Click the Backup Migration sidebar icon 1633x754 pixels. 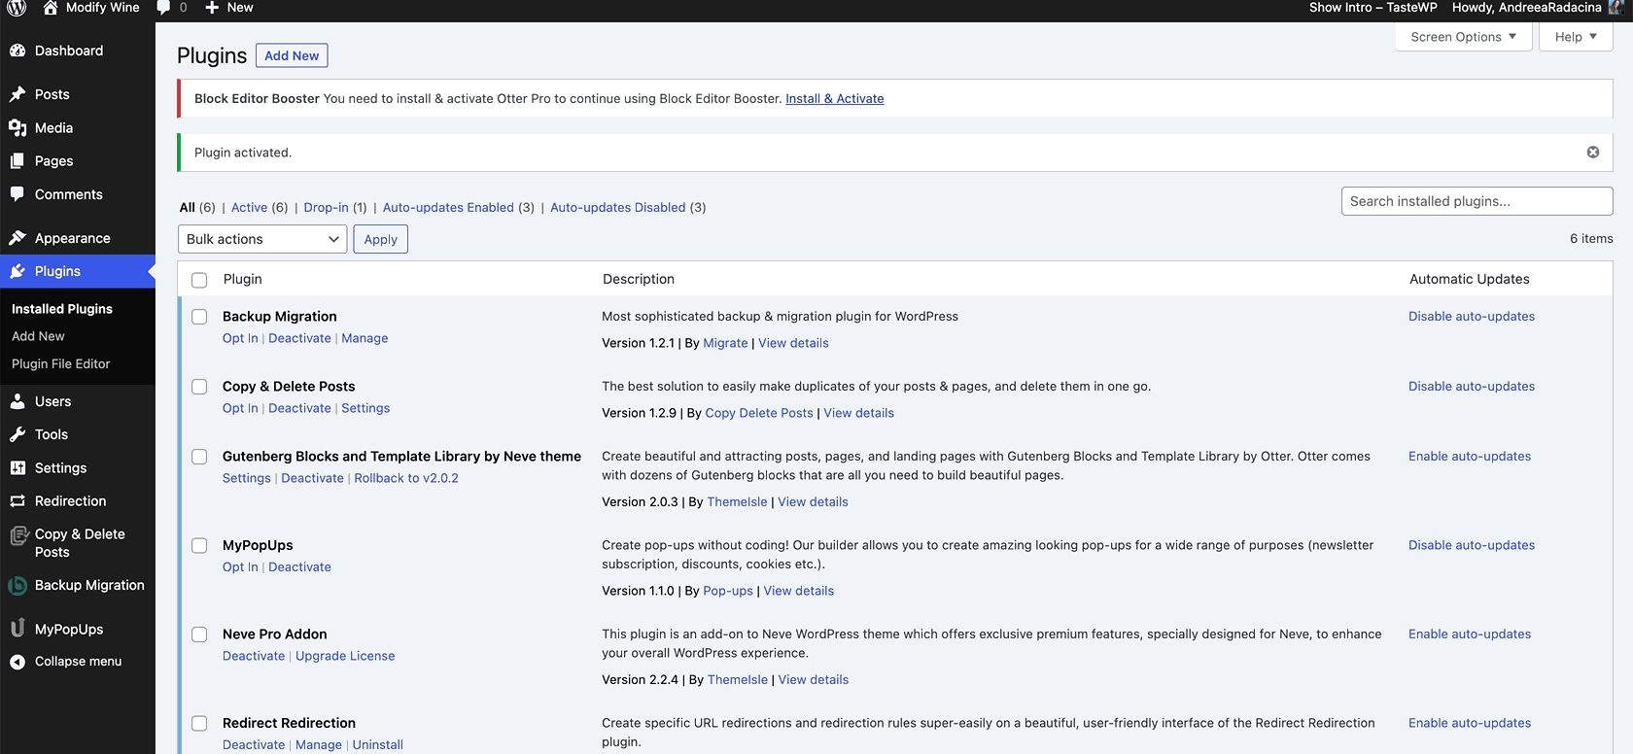pos(17,586)
